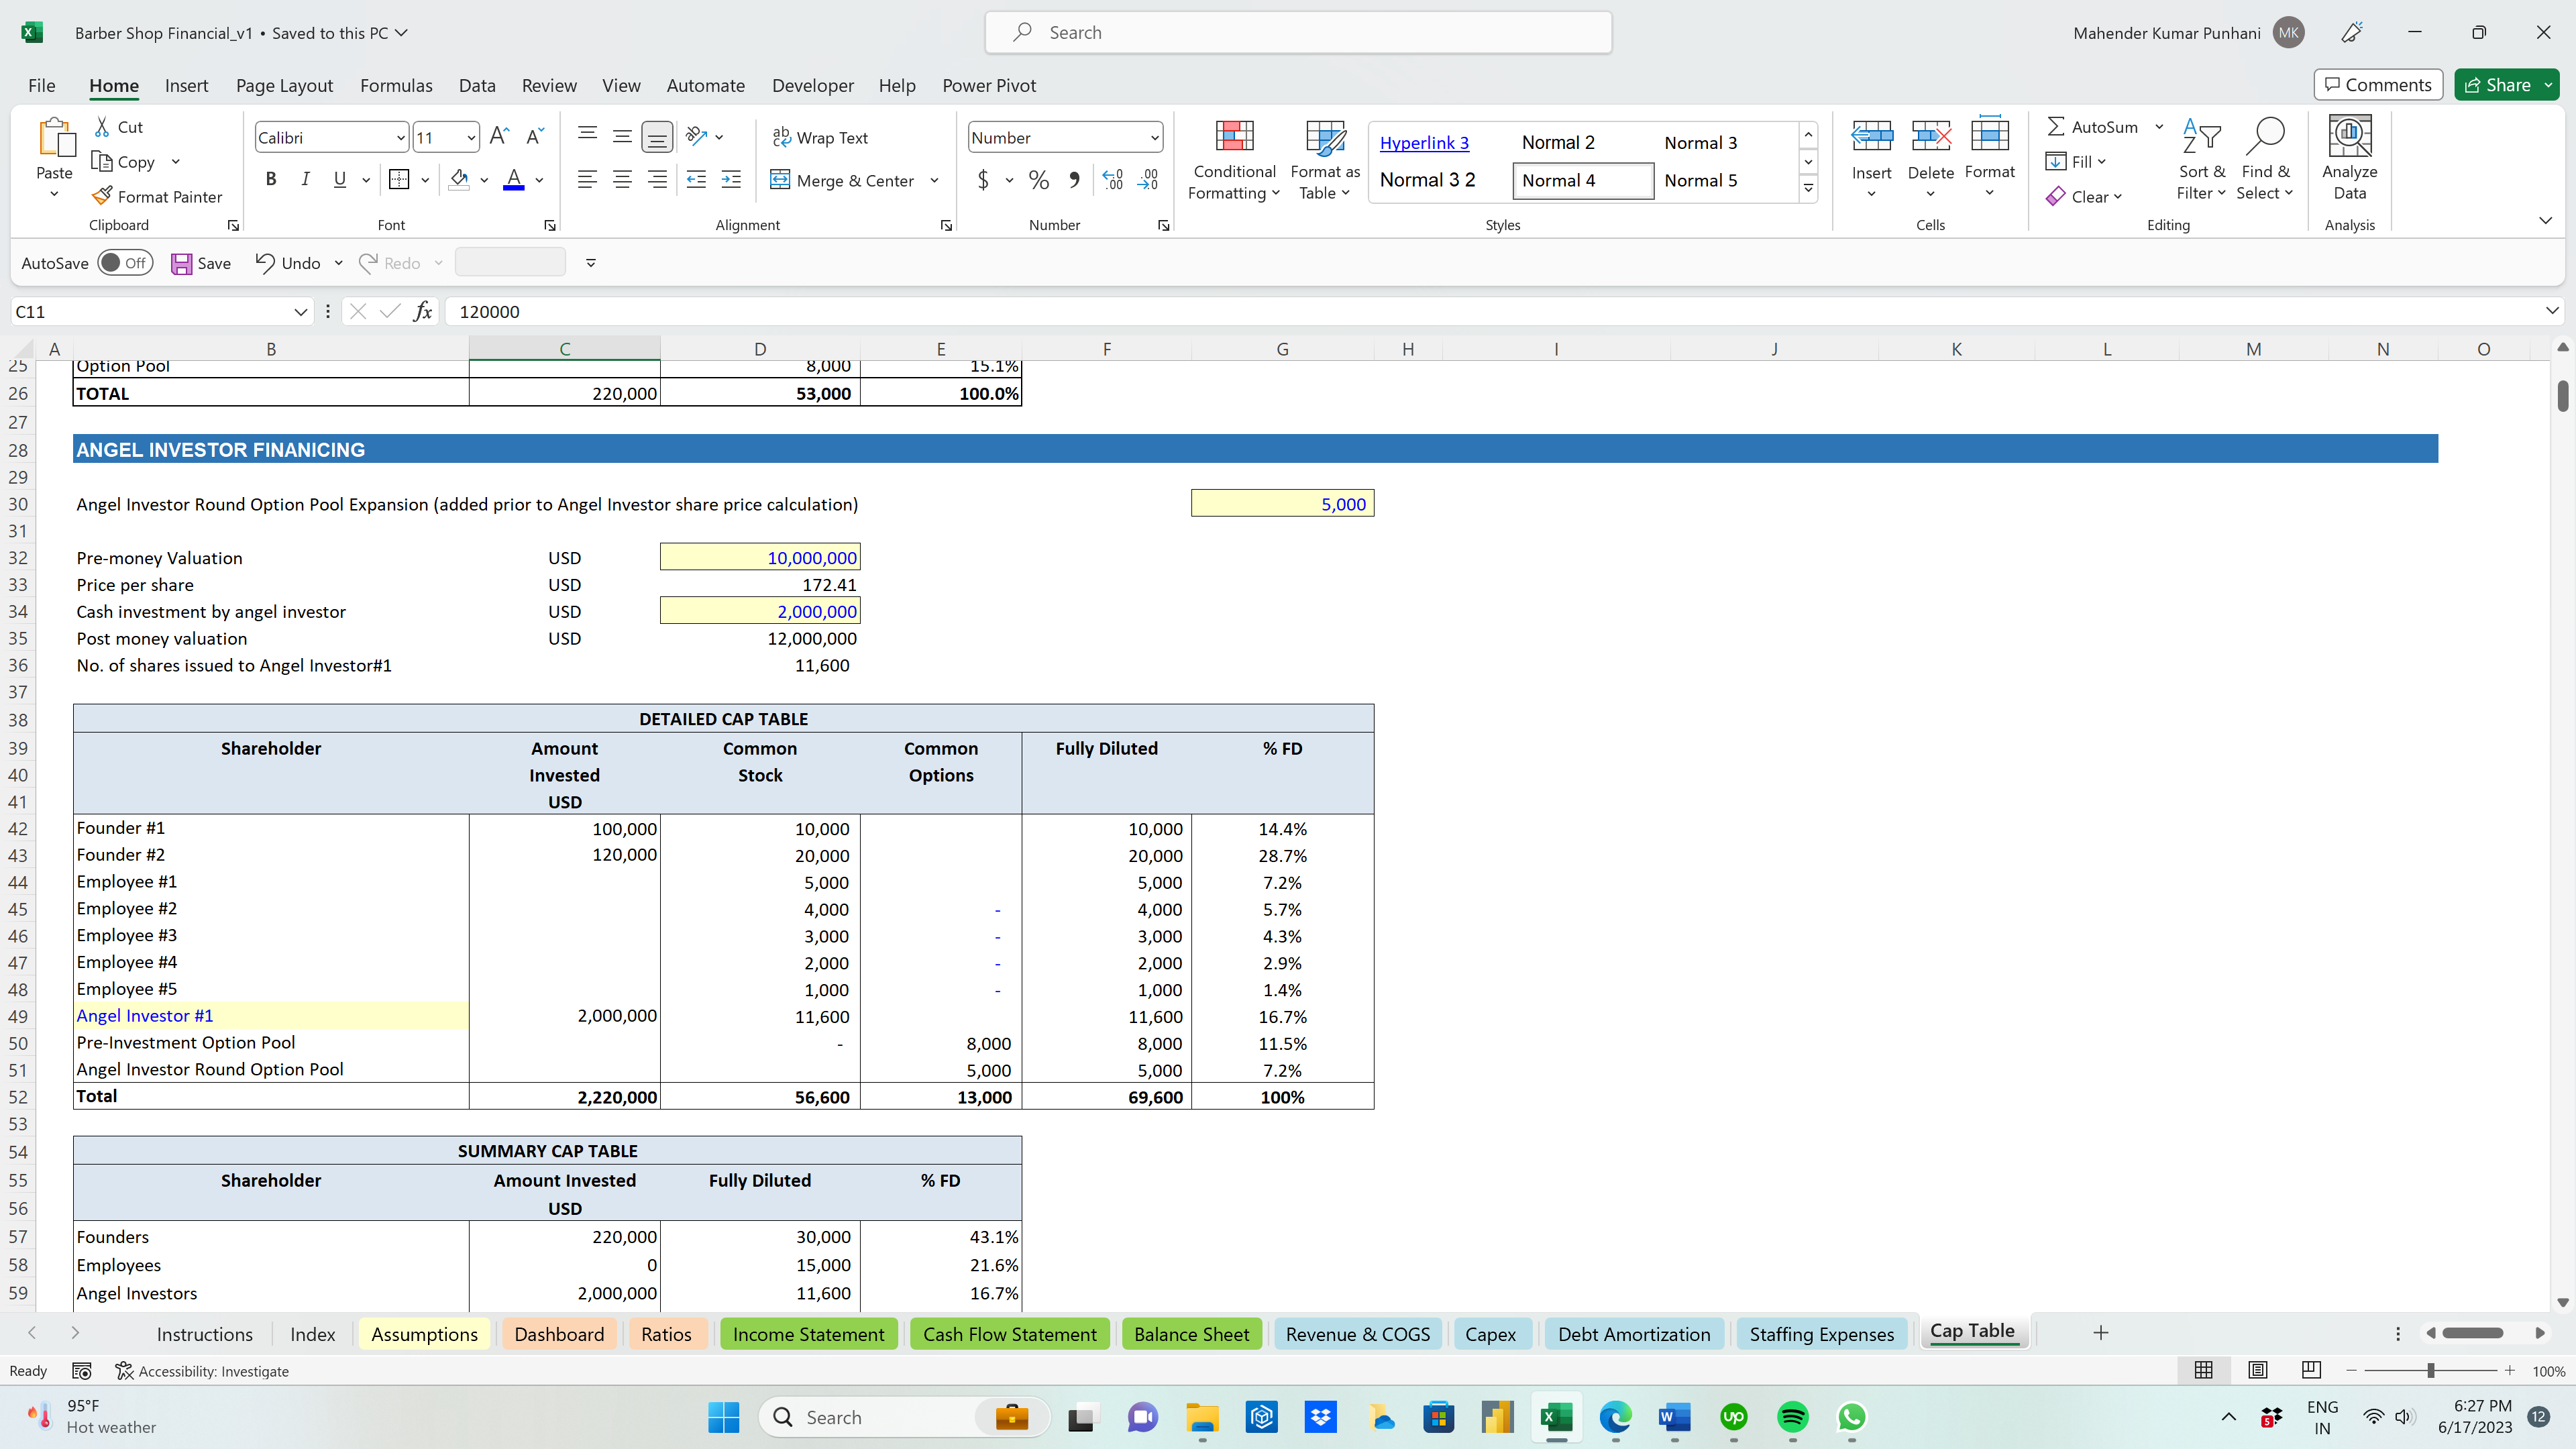Toggle bold formatting
This screenshot has height=1449, width=2576.
tap(270, 179)
